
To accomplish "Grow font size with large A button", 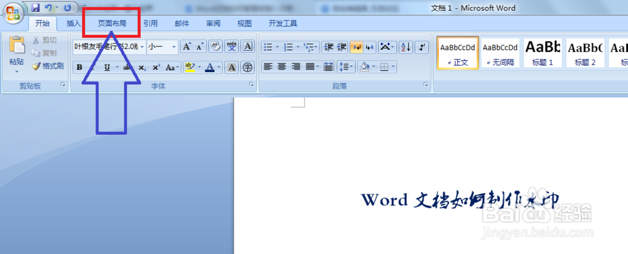I will [187, 47].
